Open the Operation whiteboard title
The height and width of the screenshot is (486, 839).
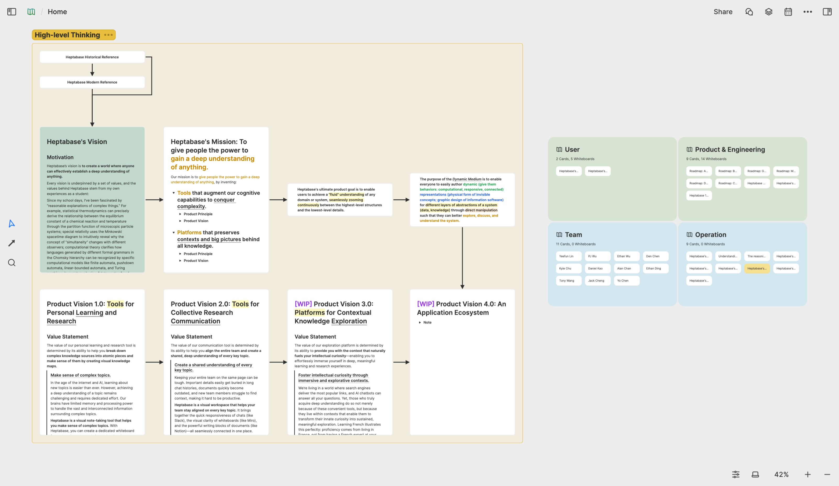coord(710,234)
